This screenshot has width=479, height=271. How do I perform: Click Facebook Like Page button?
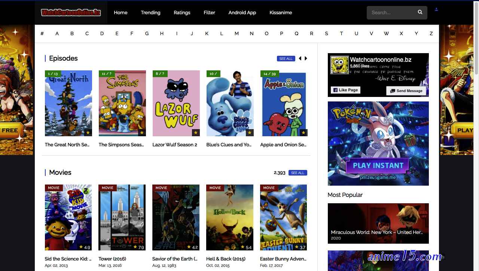345,90
